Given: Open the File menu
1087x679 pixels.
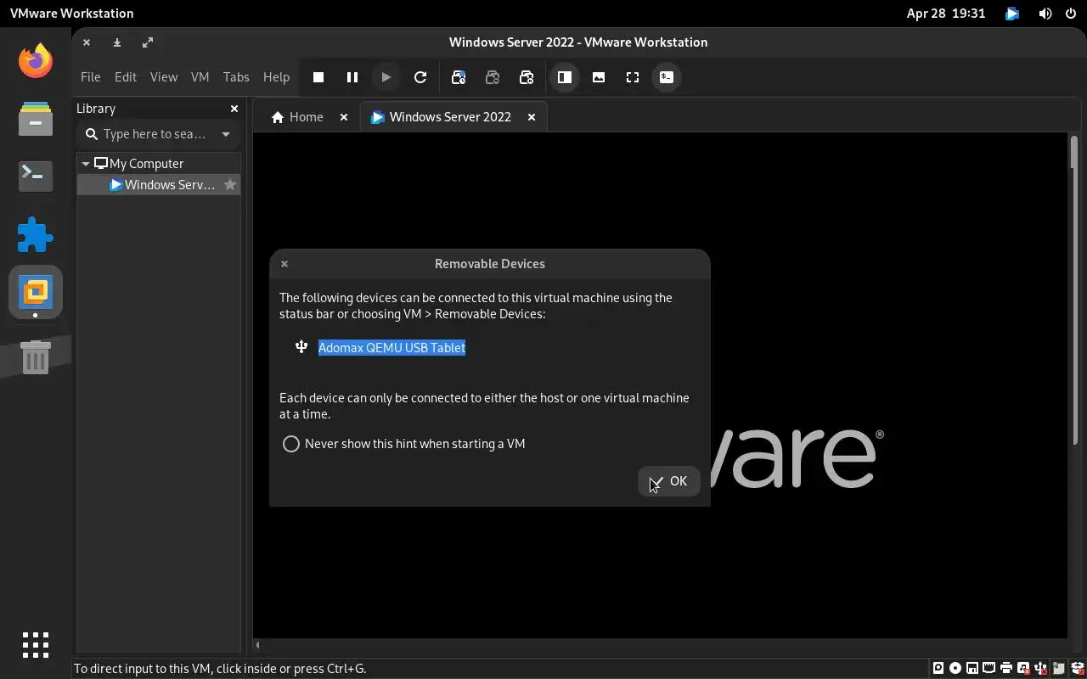Looking at the screenshot, I should (x=90, y=77).
